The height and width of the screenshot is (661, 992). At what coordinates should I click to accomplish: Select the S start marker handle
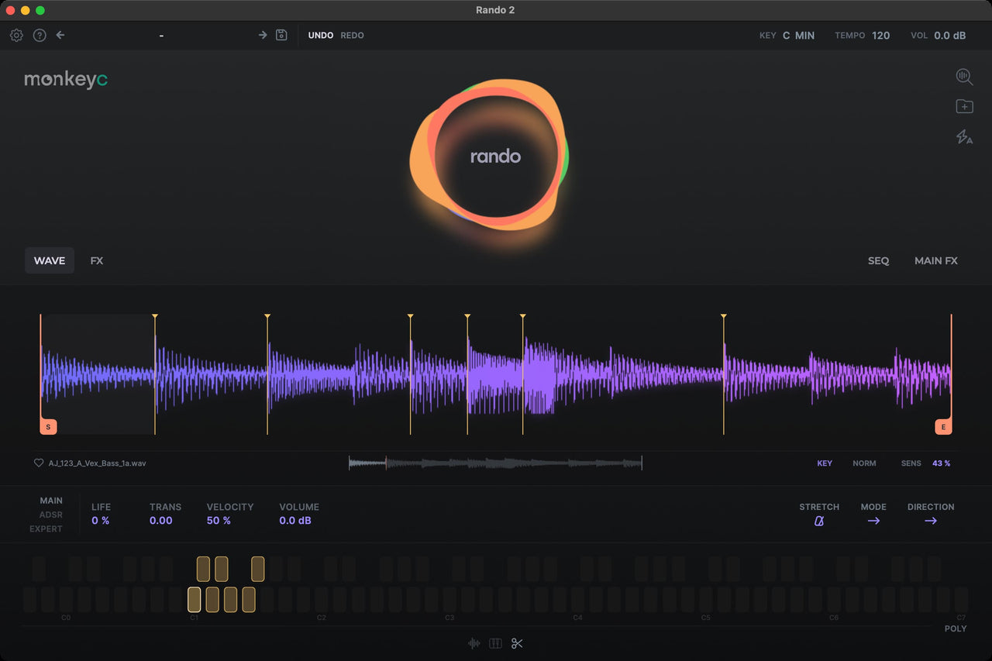coord(48,427)
